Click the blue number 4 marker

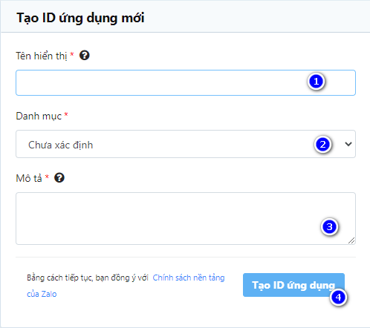[x=338, y=297]
